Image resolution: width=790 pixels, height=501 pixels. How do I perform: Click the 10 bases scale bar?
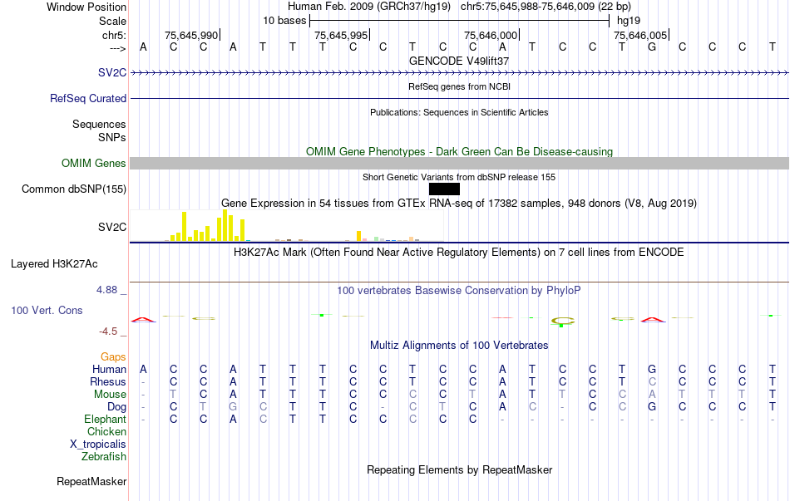click(x=460, y=21)
